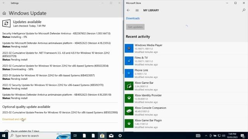This screenshot has height=139, width=248.
Task: Click the Recent activity heading
Action: (x=138, y=37)
